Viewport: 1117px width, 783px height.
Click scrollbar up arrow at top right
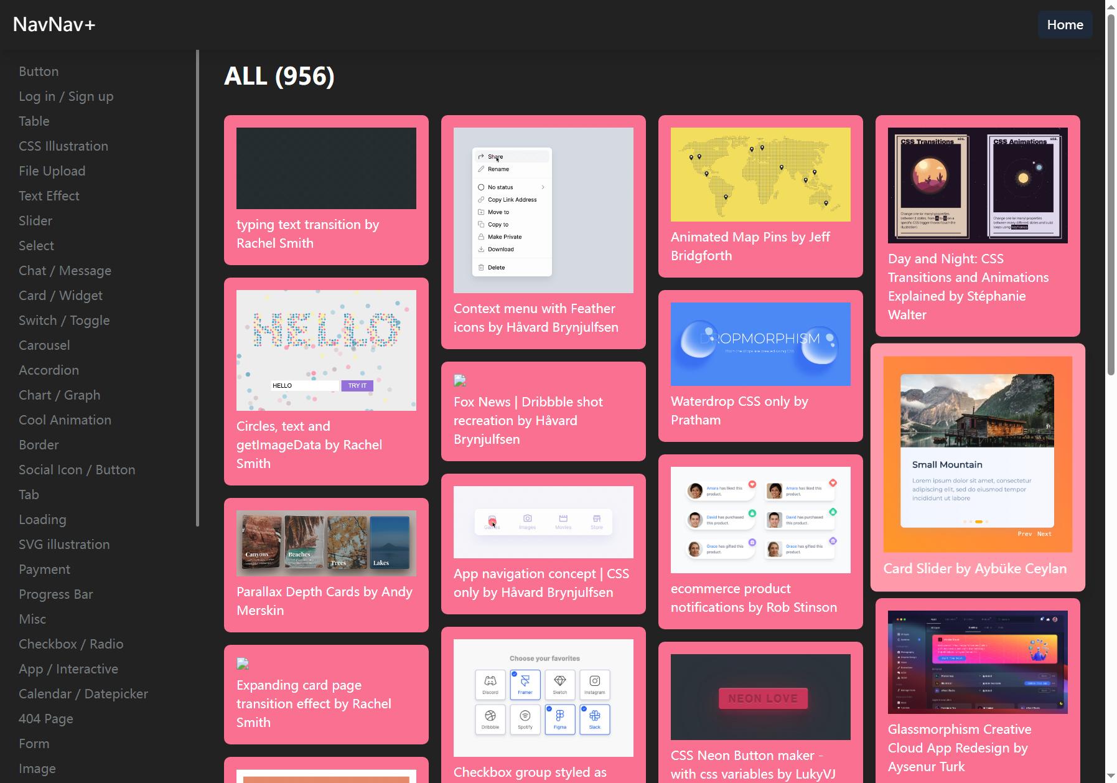pos(1111,6)
